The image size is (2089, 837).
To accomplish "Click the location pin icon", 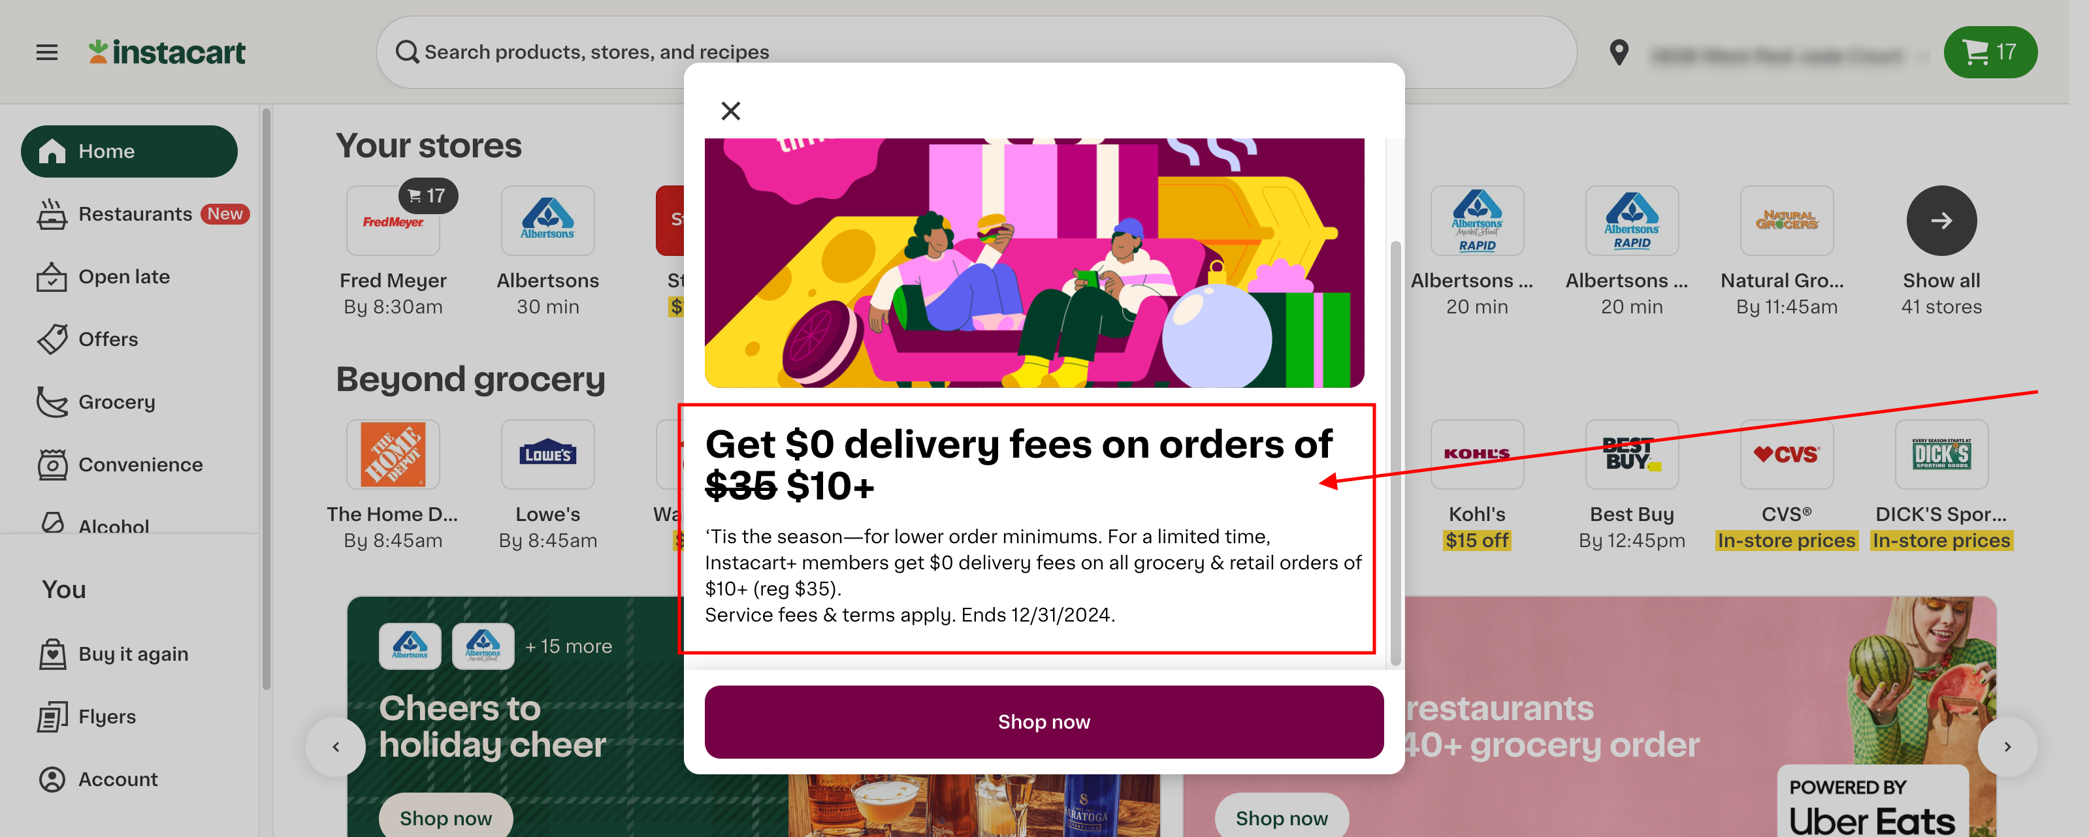I will [x=1619, y=53].
